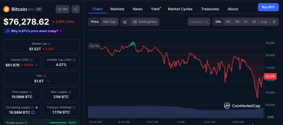The width and height of the screenshot is (283, 125).
Task: Click the share icon next to Bitcoin
Action: coord(75,9)
